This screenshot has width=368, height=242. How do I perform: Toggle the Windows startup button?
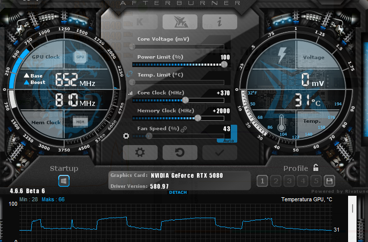pos(64,181)
